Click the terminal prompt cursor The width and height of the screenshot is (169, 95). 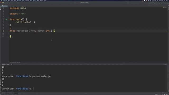click(33, 89)
